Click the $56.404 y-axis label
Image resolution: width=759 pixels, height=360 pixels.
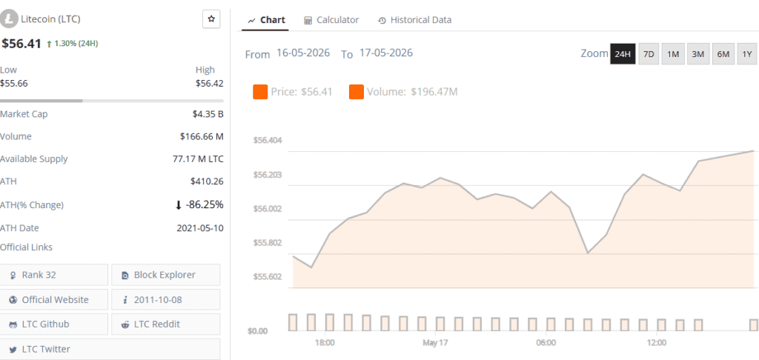(268, 140)
